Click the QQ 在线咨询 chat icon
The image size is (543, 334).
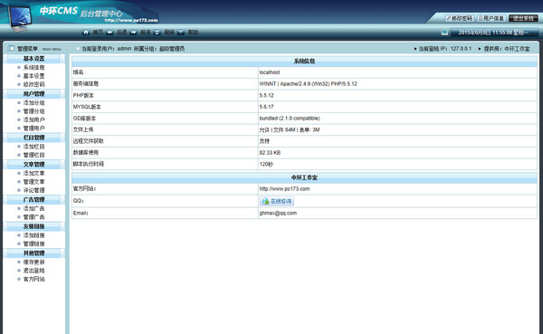pos(265,201)
